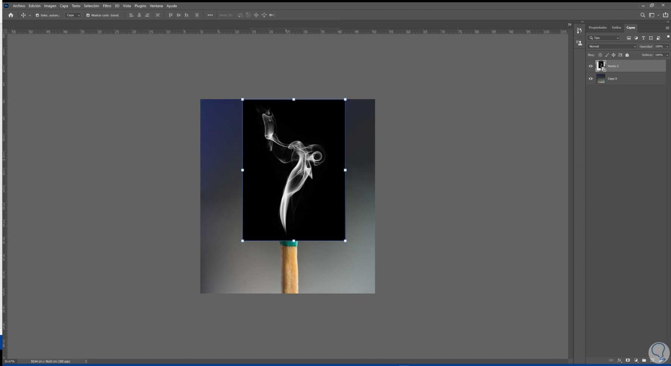671x366 pixels.
Task: Lock all toggle padlock icon
Action: coord(627,55)
